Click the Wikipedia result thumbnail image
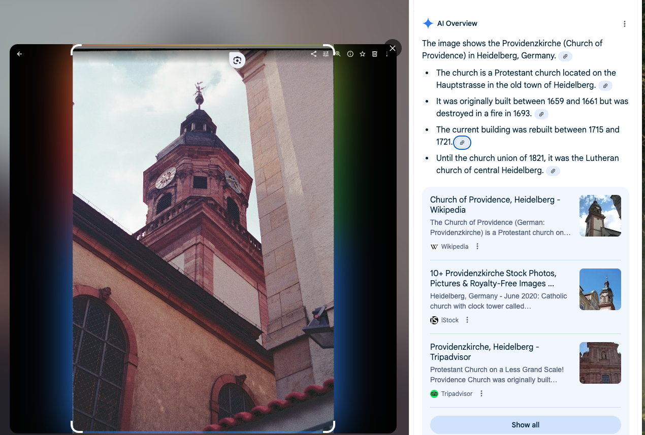 click(600, 216)
